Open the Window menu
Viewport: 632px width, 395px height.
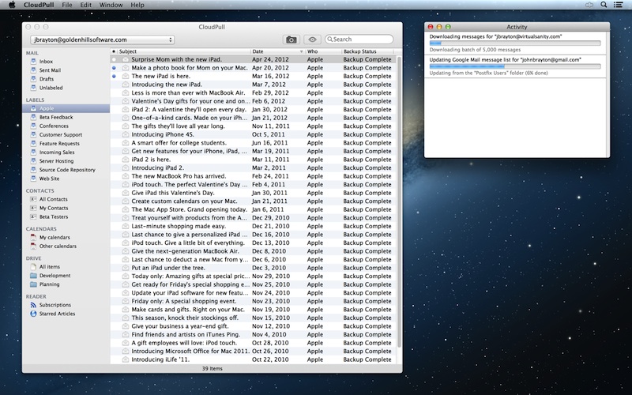tap(111, 5)
